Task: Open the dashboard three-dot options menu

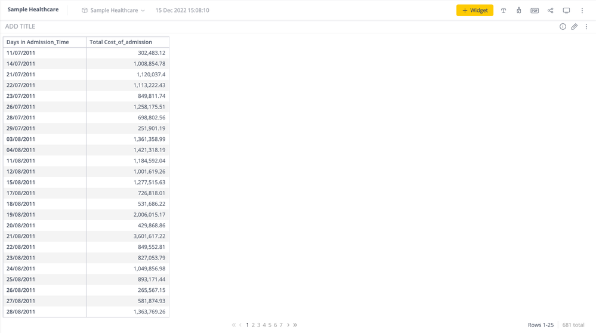Action: pyautogui.click(x=582, y=10)
